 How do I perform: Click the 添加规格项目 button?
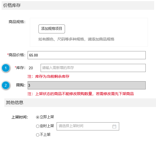pyautogui.click(x=52, y=29)
